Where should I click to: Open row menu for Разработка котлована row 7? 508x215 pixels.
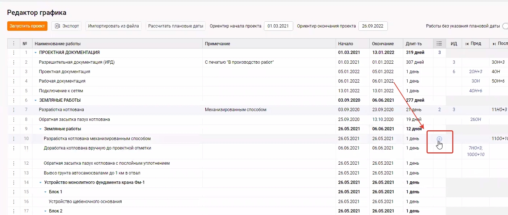tap(14, 110)
